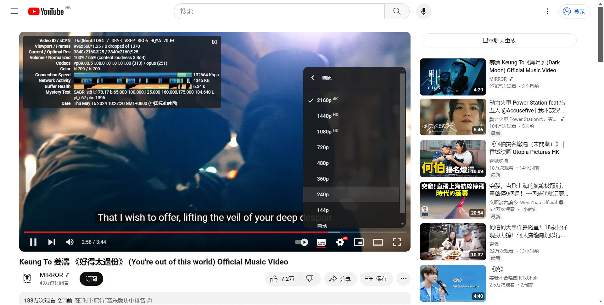Click the 保存 save button
The height and width of the screenshot is (305, 604).
tap(377, 279)
